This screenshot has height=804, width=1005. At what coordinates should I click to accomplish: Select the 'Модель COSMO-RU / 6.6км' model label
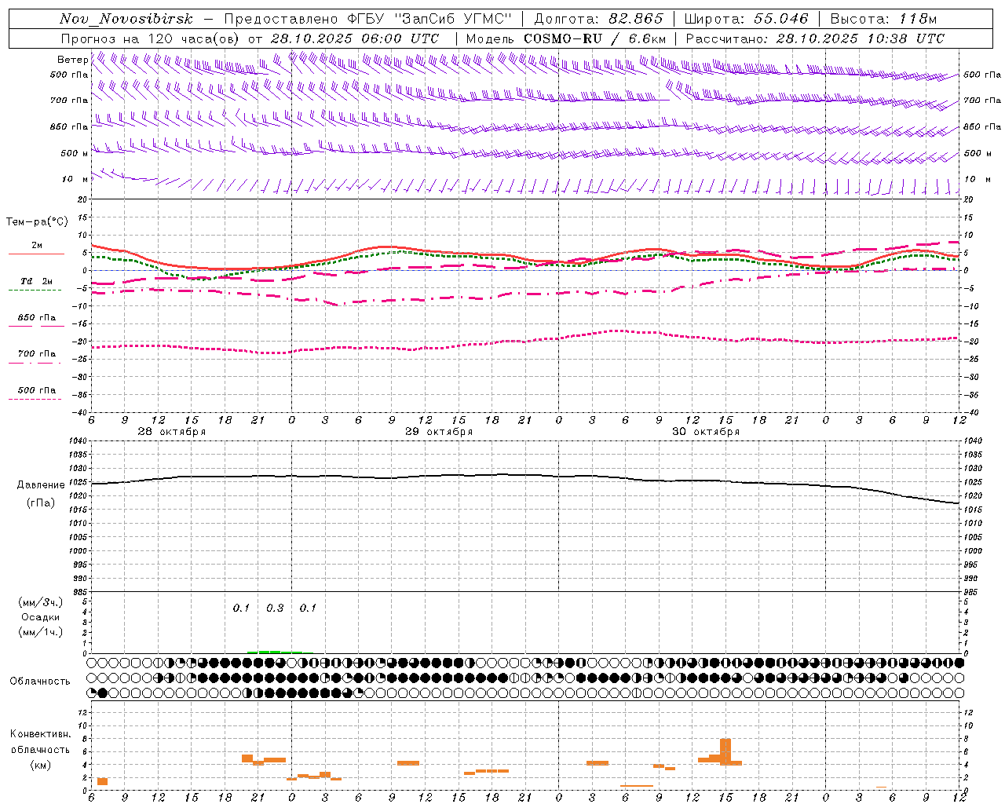pyautogui.click(x=565, y=38)
